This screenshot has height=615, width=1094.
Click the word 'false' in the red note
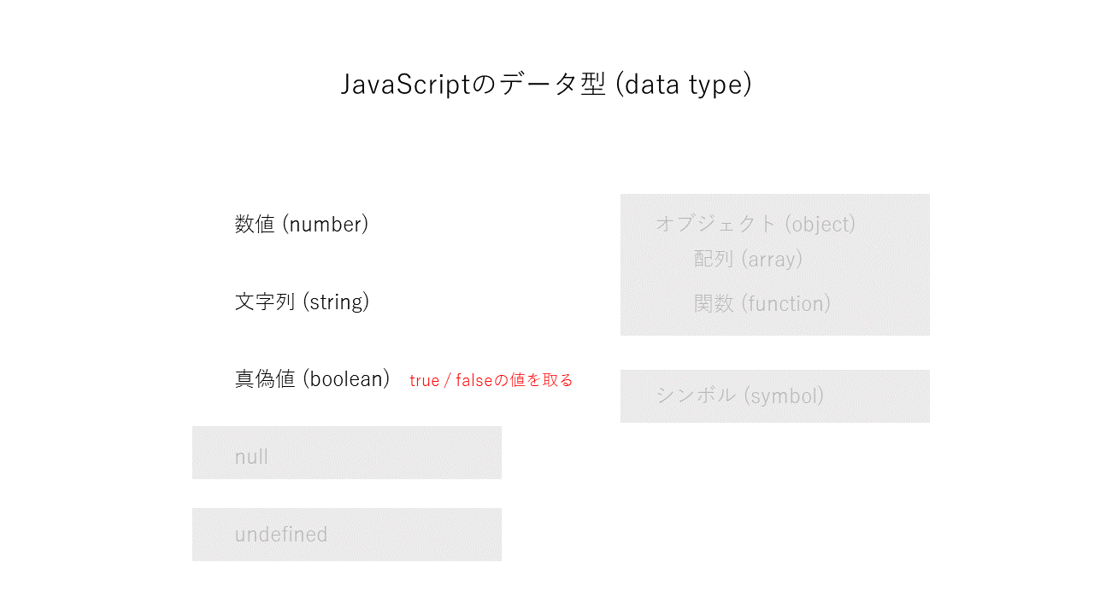(x=474, y=381)
